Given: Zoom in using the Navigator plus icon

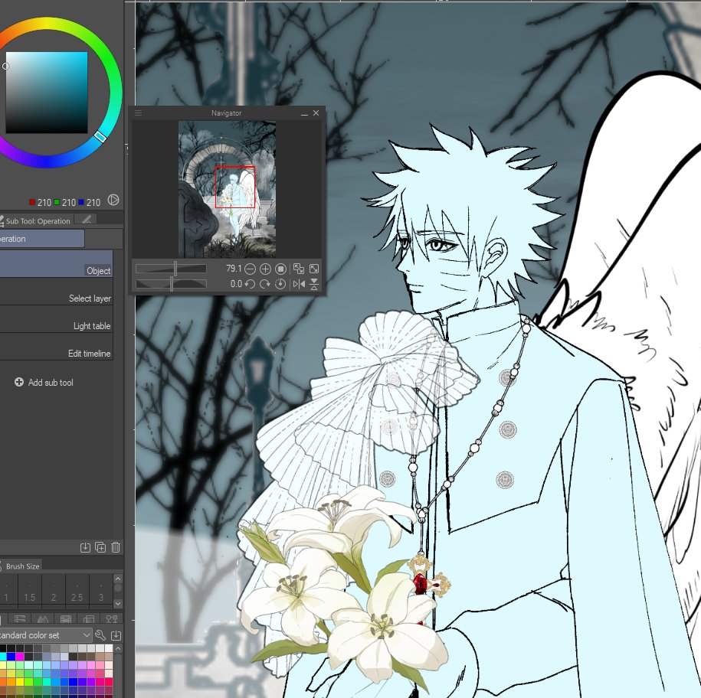Looking at the screenshot, I should pos(265,269).
